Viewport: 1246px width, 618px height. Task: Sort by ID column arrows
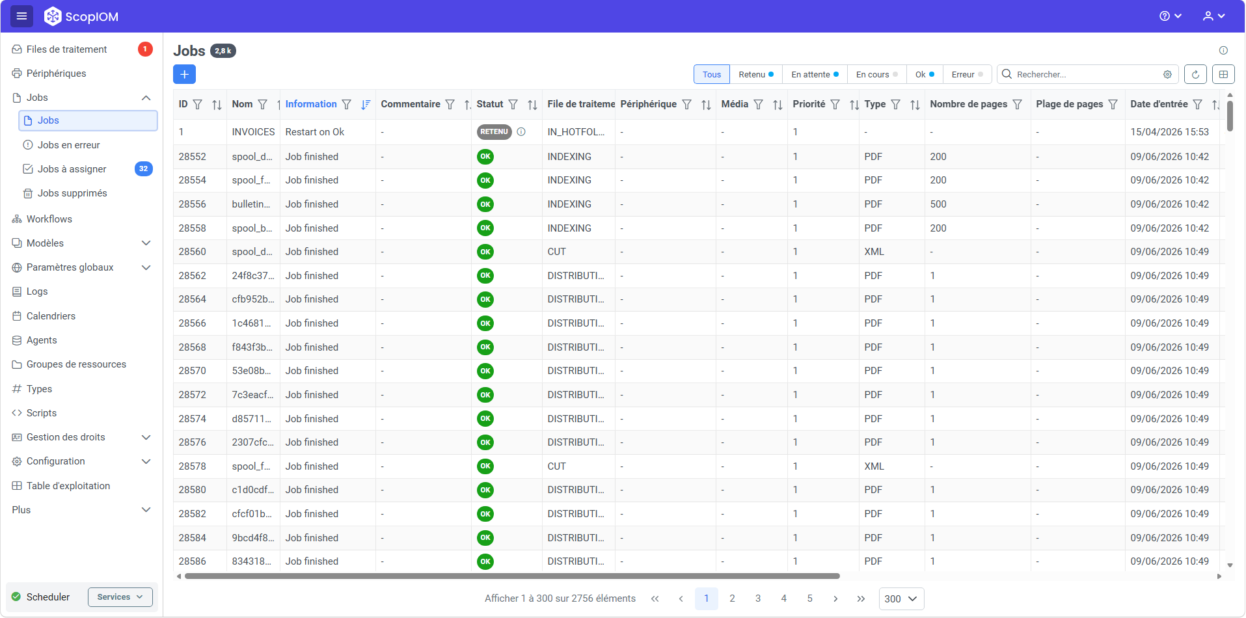(x=217, y=105)
